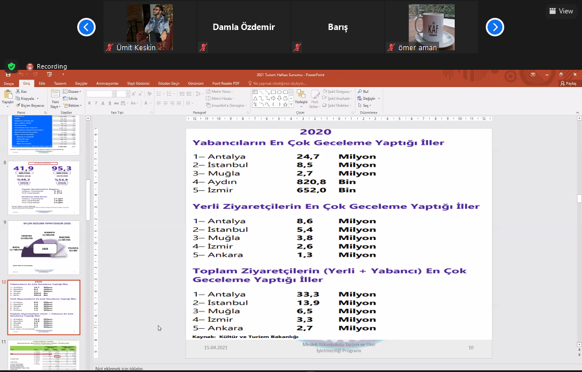Click the Yapıştır (Paste) icon
Viewport: 582px width, 372px height.
pos(7,95)
